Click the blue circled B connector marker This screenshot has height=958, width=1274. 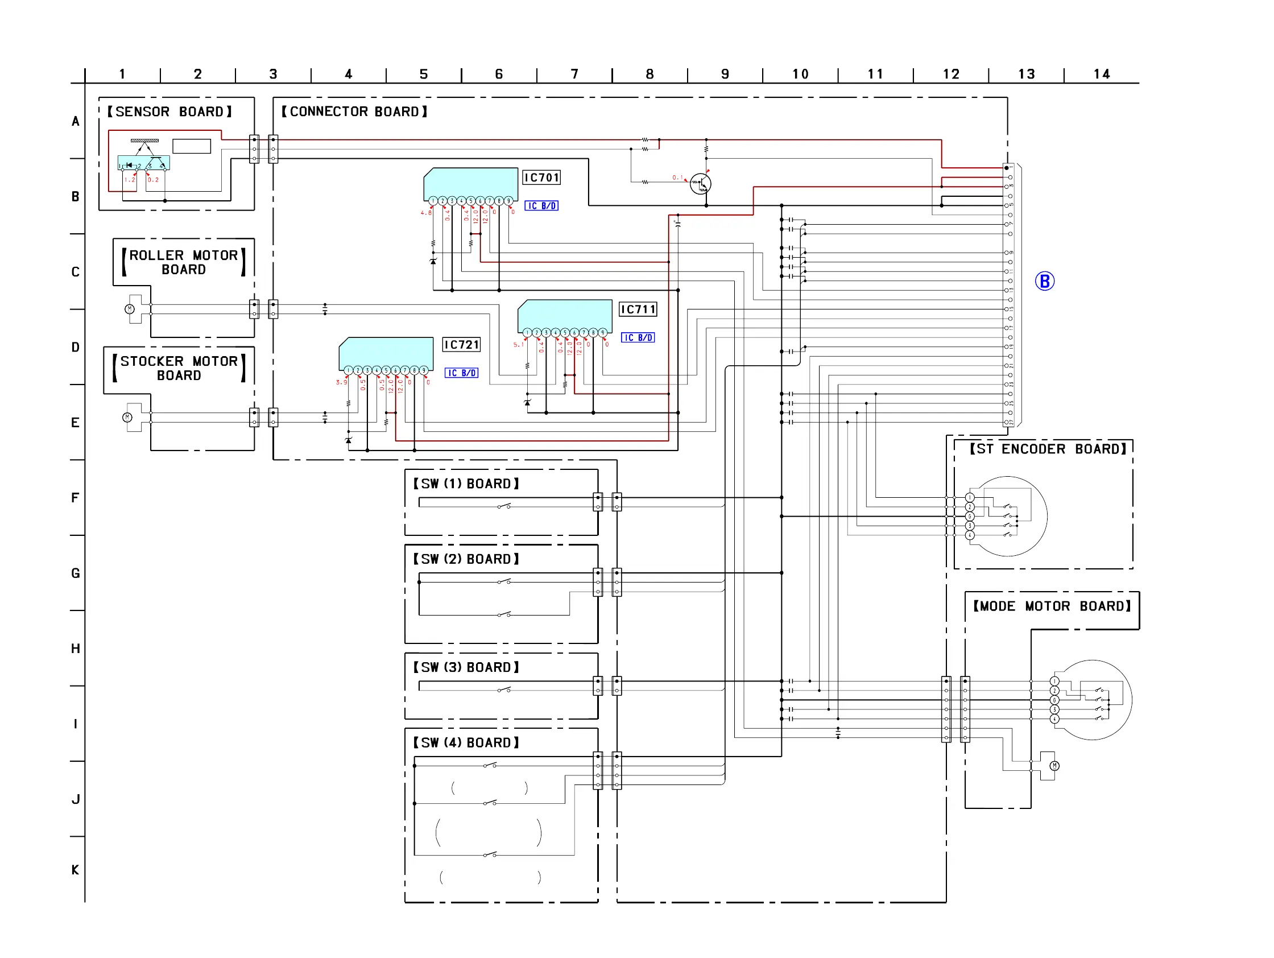[1044, 281]
